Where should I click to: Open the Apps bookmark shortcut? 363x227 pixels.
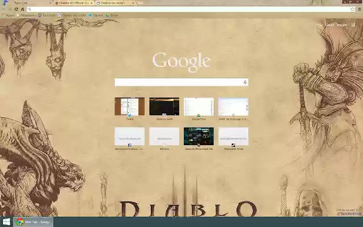click(7, 15)
